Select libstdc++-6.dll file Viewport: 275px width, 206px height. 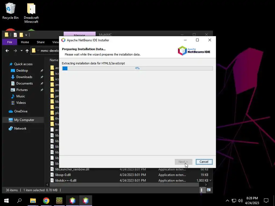coord(66,181)
